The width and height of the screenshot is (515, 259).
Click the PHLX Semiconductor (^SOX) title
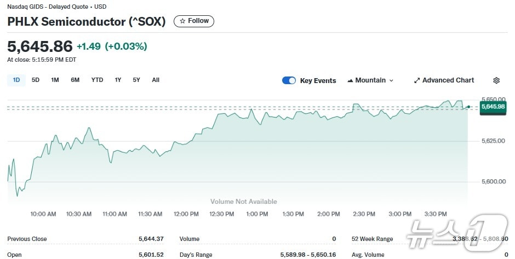point(87,22)
